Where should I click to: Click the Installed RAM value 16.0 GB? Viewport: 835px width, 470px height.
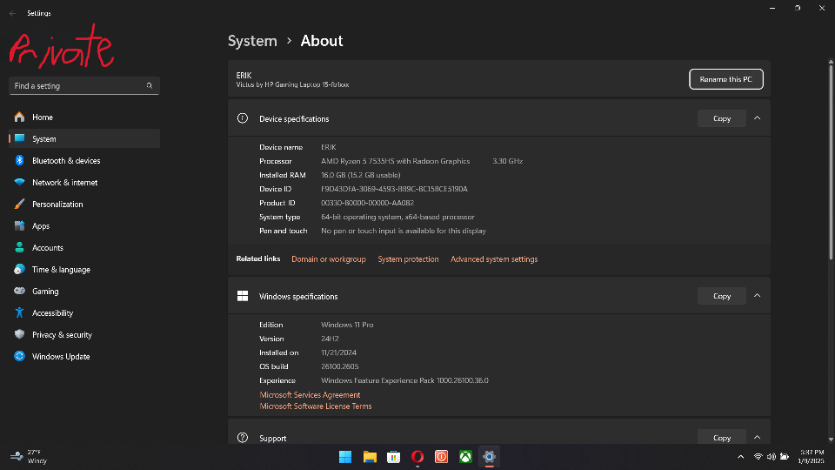[360, 175]
